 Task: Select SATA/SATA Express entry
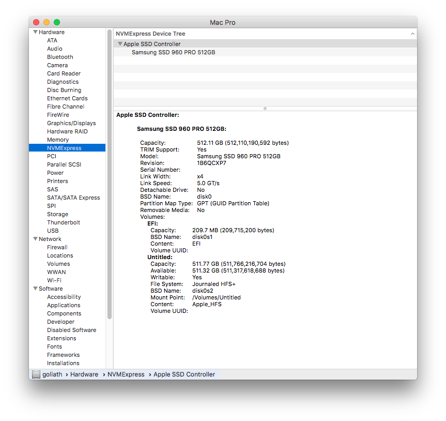pos(73,197)
